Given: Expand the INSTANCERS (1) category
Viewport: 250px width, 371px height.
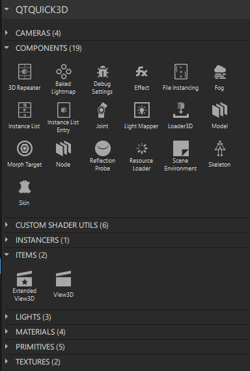Looking at the screenshot, I should [x=7, y=240].
